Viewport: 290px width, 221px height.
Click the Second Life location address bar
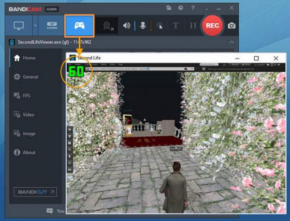click(x=140, y=69)
